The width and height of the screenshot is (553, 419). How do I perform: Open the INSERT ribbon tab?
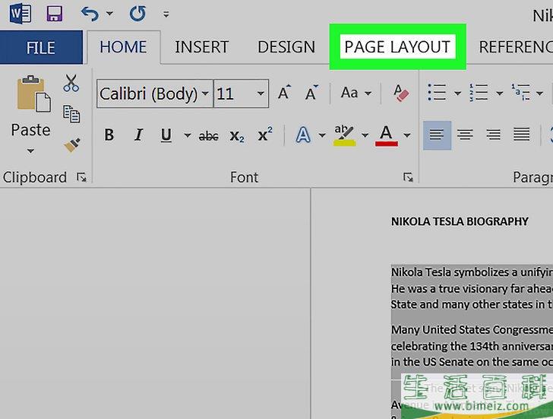click(x=202, y=47)
